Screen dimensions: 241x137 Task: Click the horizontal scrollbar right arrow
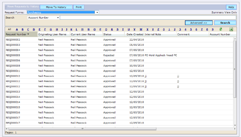[x=235, y=129]
